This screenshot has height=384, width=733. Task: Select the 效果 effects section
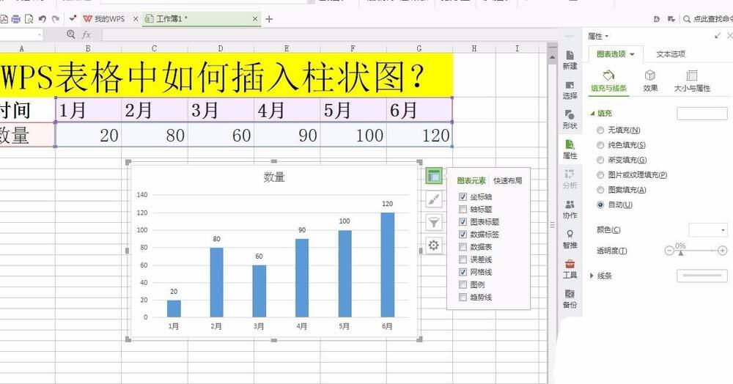click(x=649, y=81)
